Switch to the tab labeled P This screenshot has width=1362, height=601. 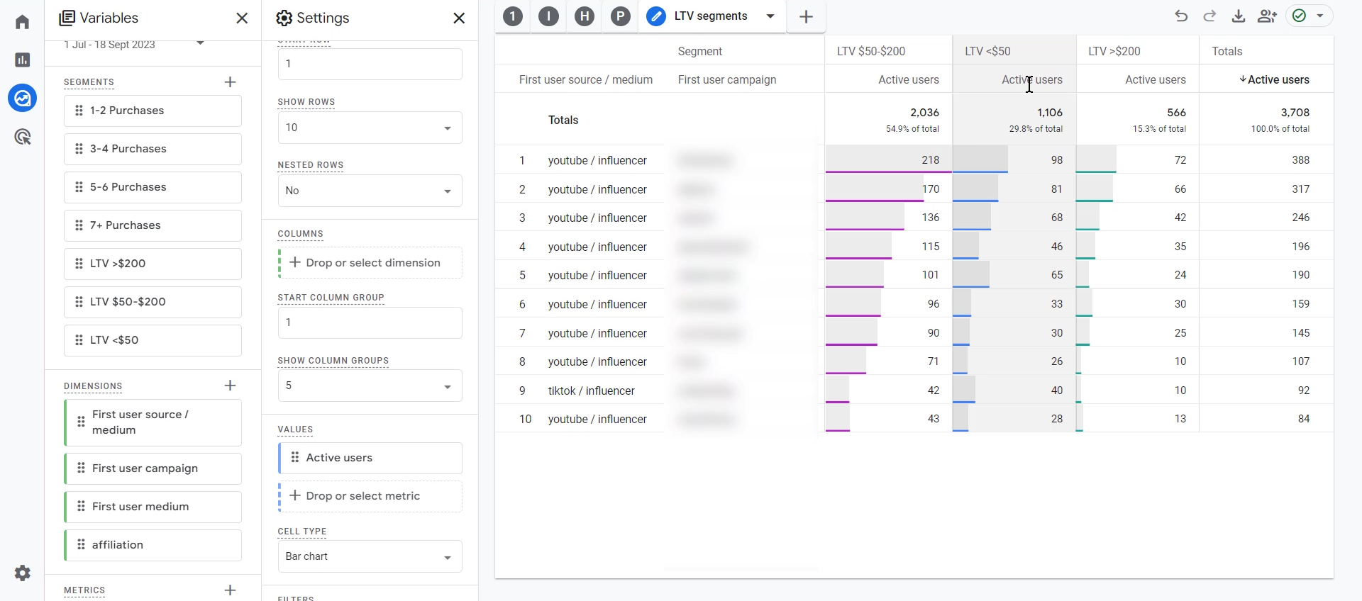621,16
